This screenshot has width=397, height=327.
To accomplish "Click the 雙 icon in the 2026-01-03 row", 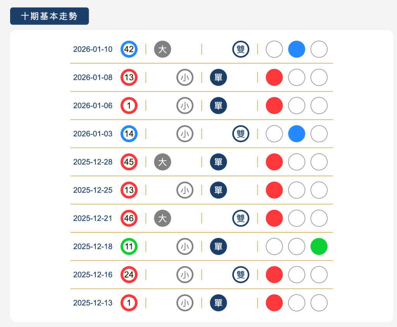I will click(241, 134).
